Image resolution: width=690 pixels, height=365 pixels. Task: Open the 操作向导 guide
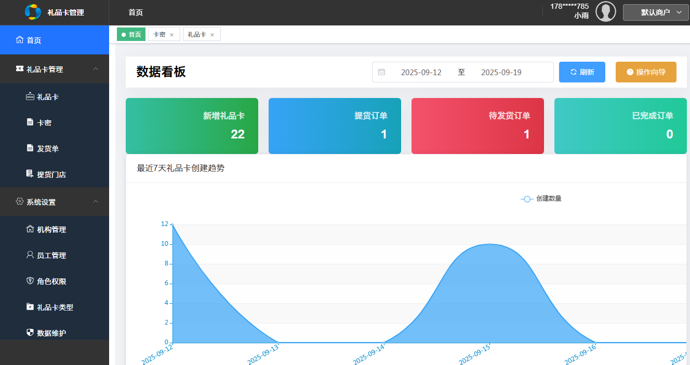click(x=646, y=72)
